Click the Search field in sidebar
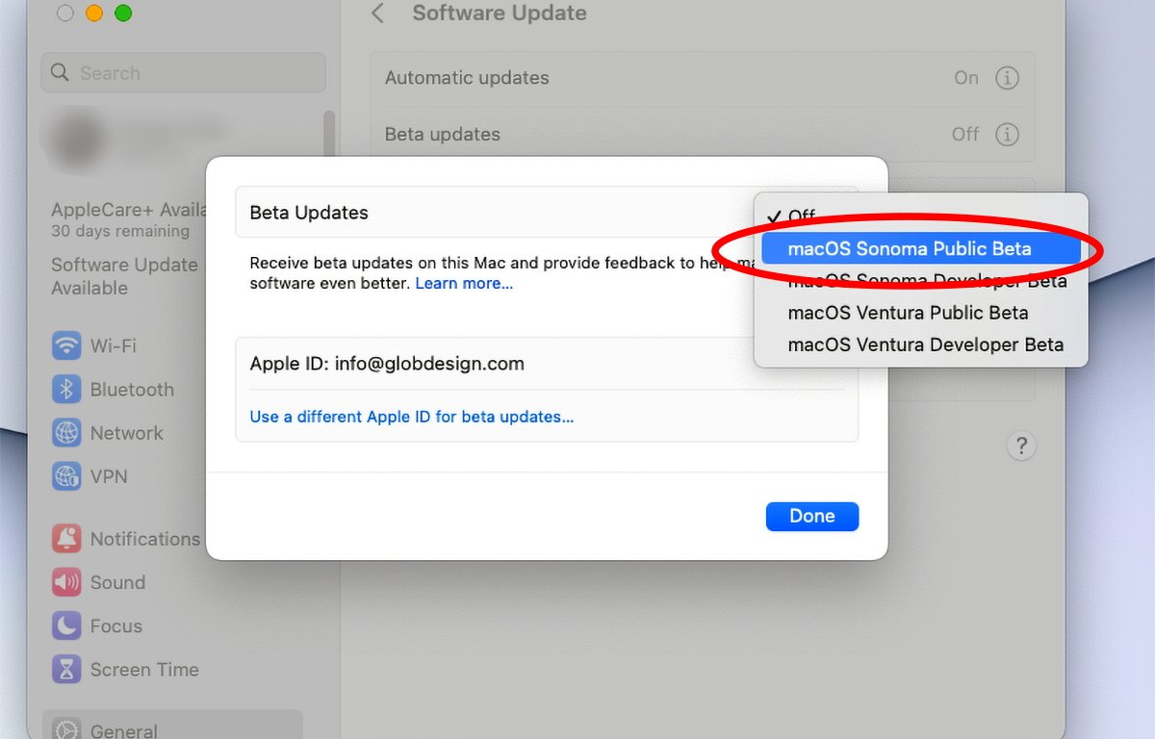 pos(183,73)
